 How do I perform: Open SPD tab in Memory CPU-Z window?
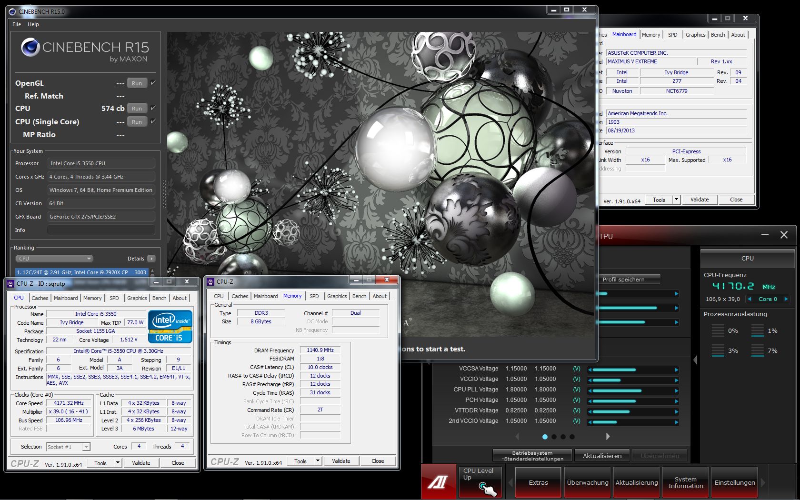(314, 296)
